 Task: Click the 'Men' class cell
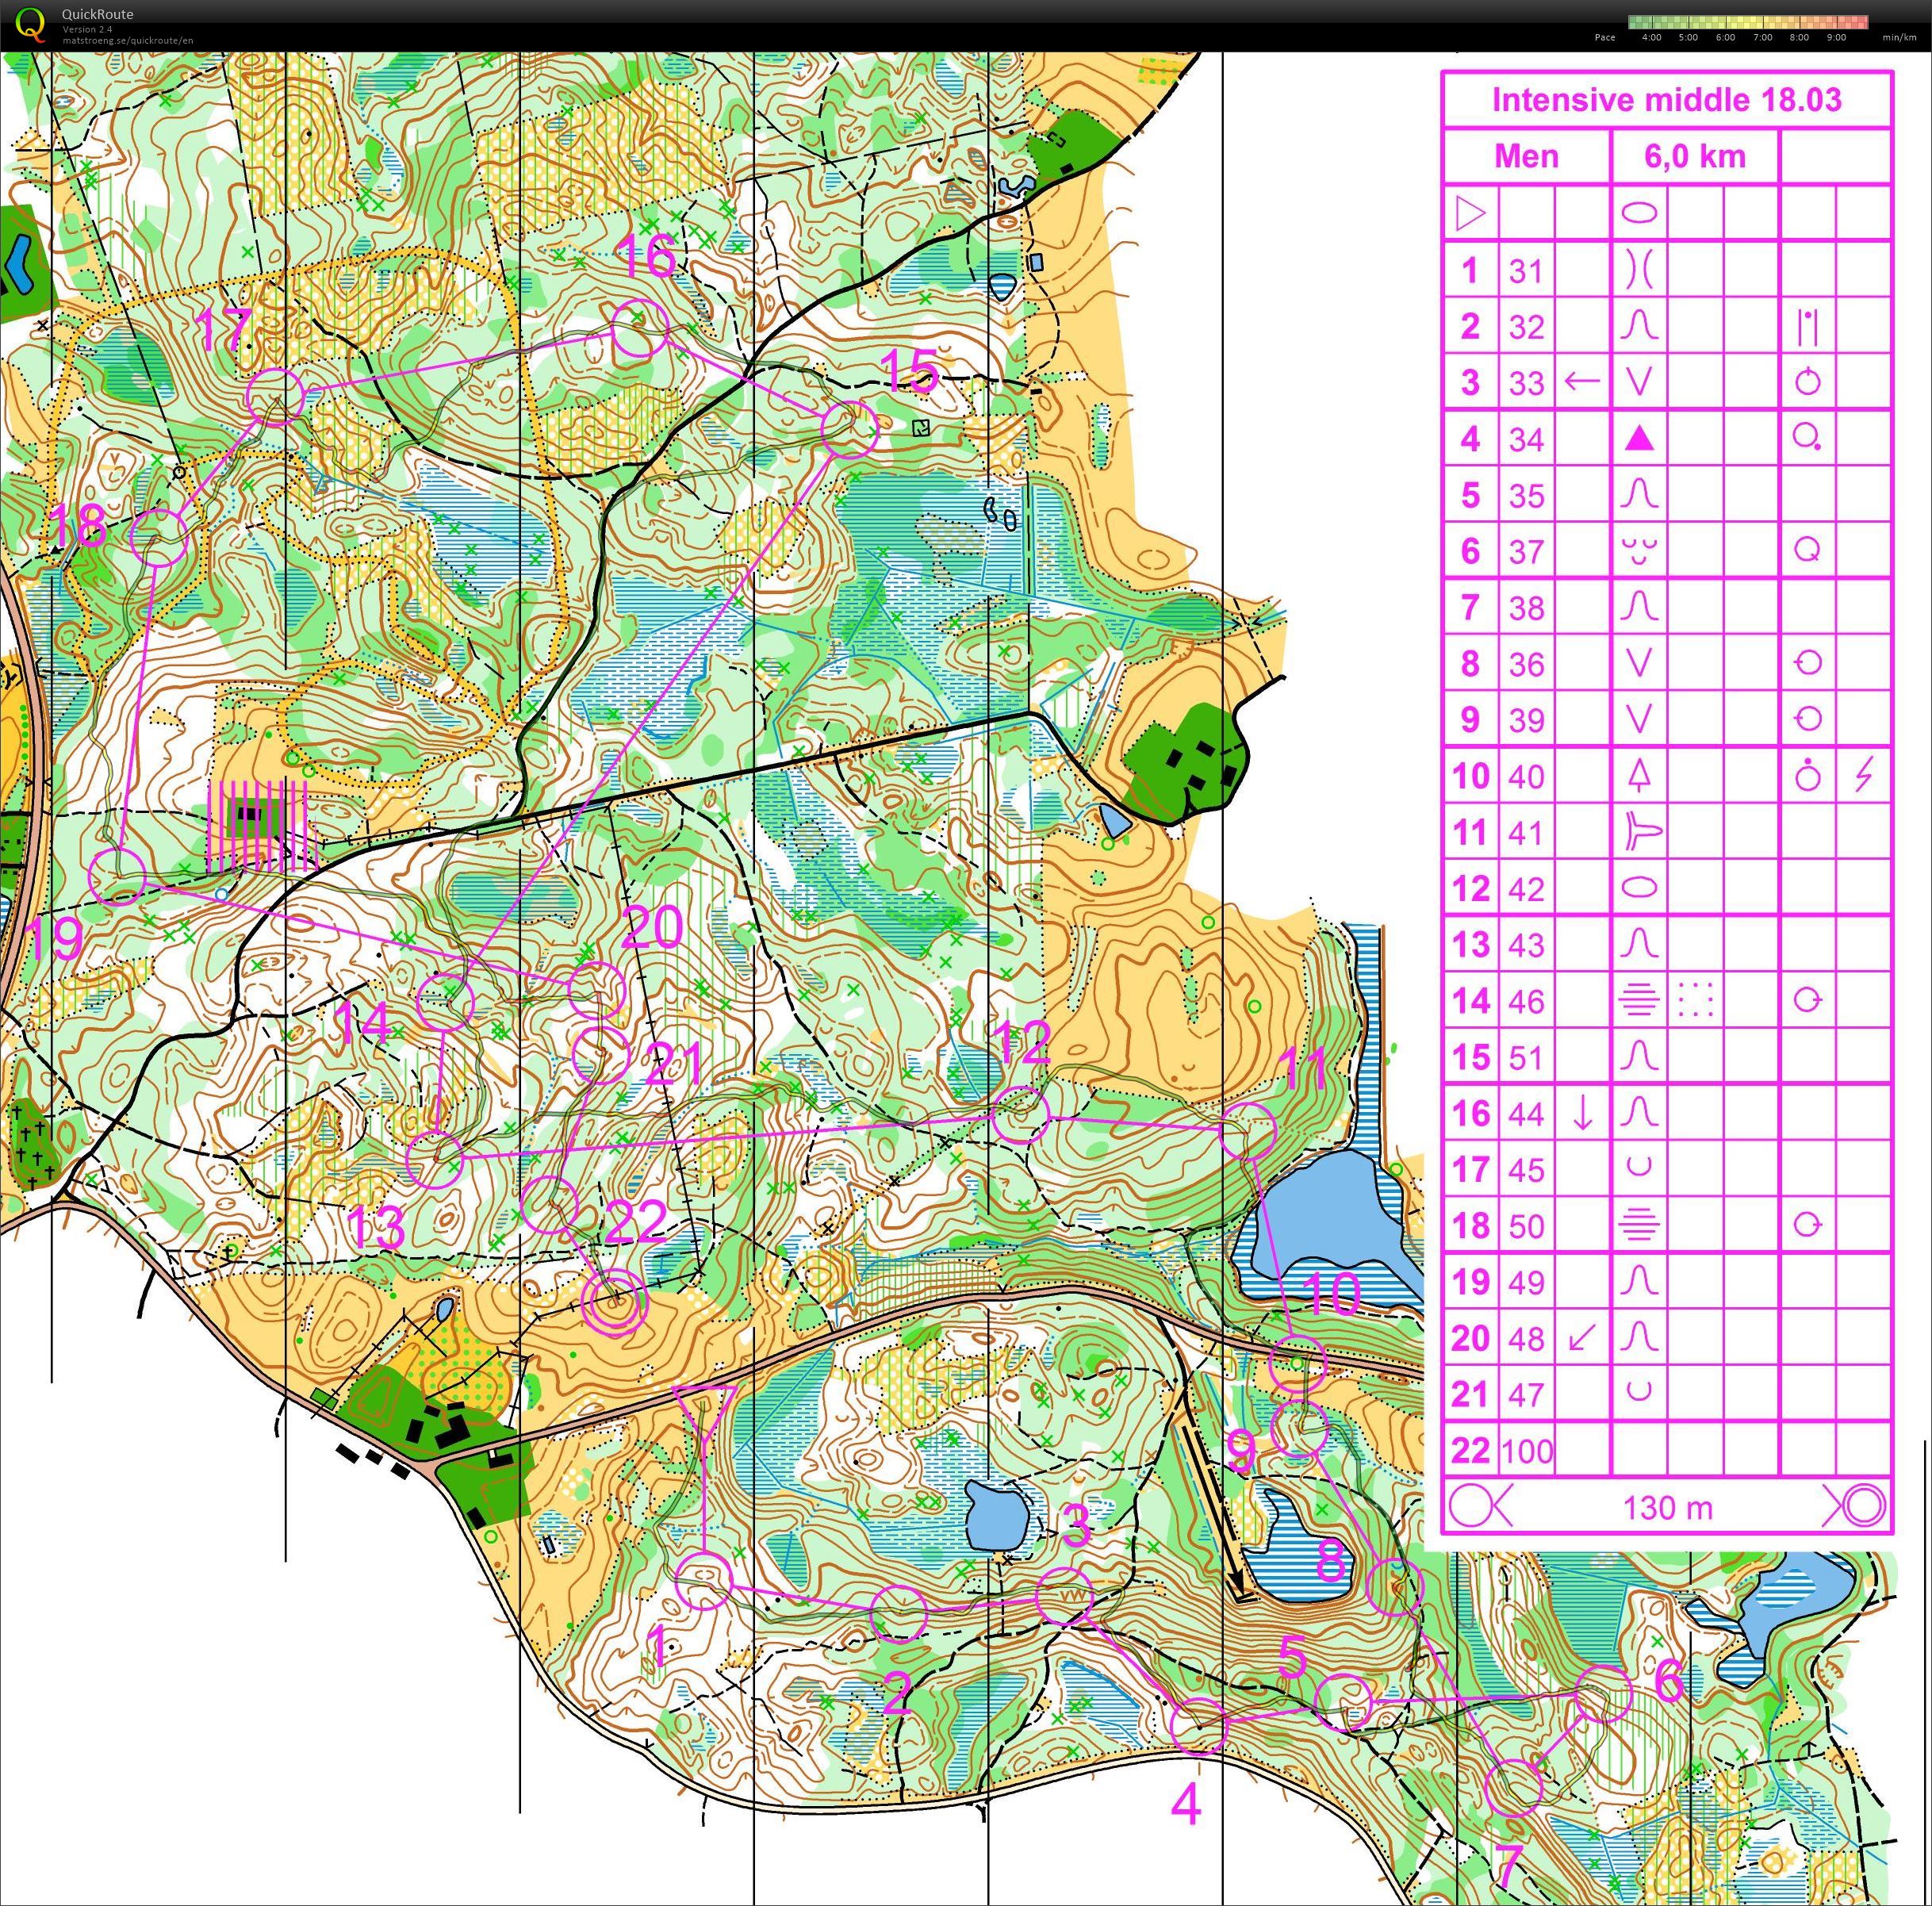click(1526, 157)
